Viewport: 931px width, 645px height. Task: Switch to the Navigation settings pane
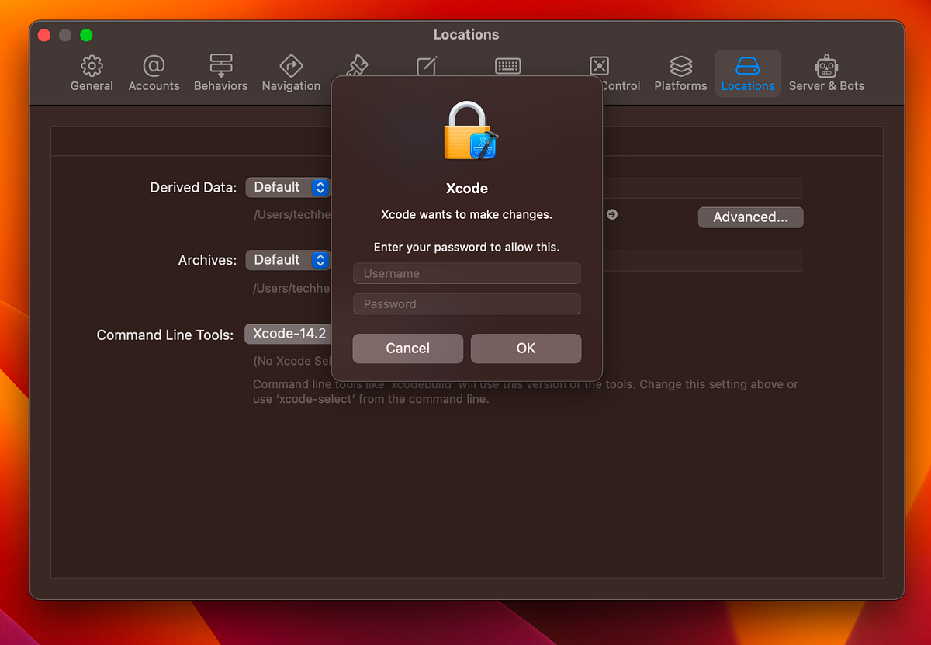[x=291, y=73]
